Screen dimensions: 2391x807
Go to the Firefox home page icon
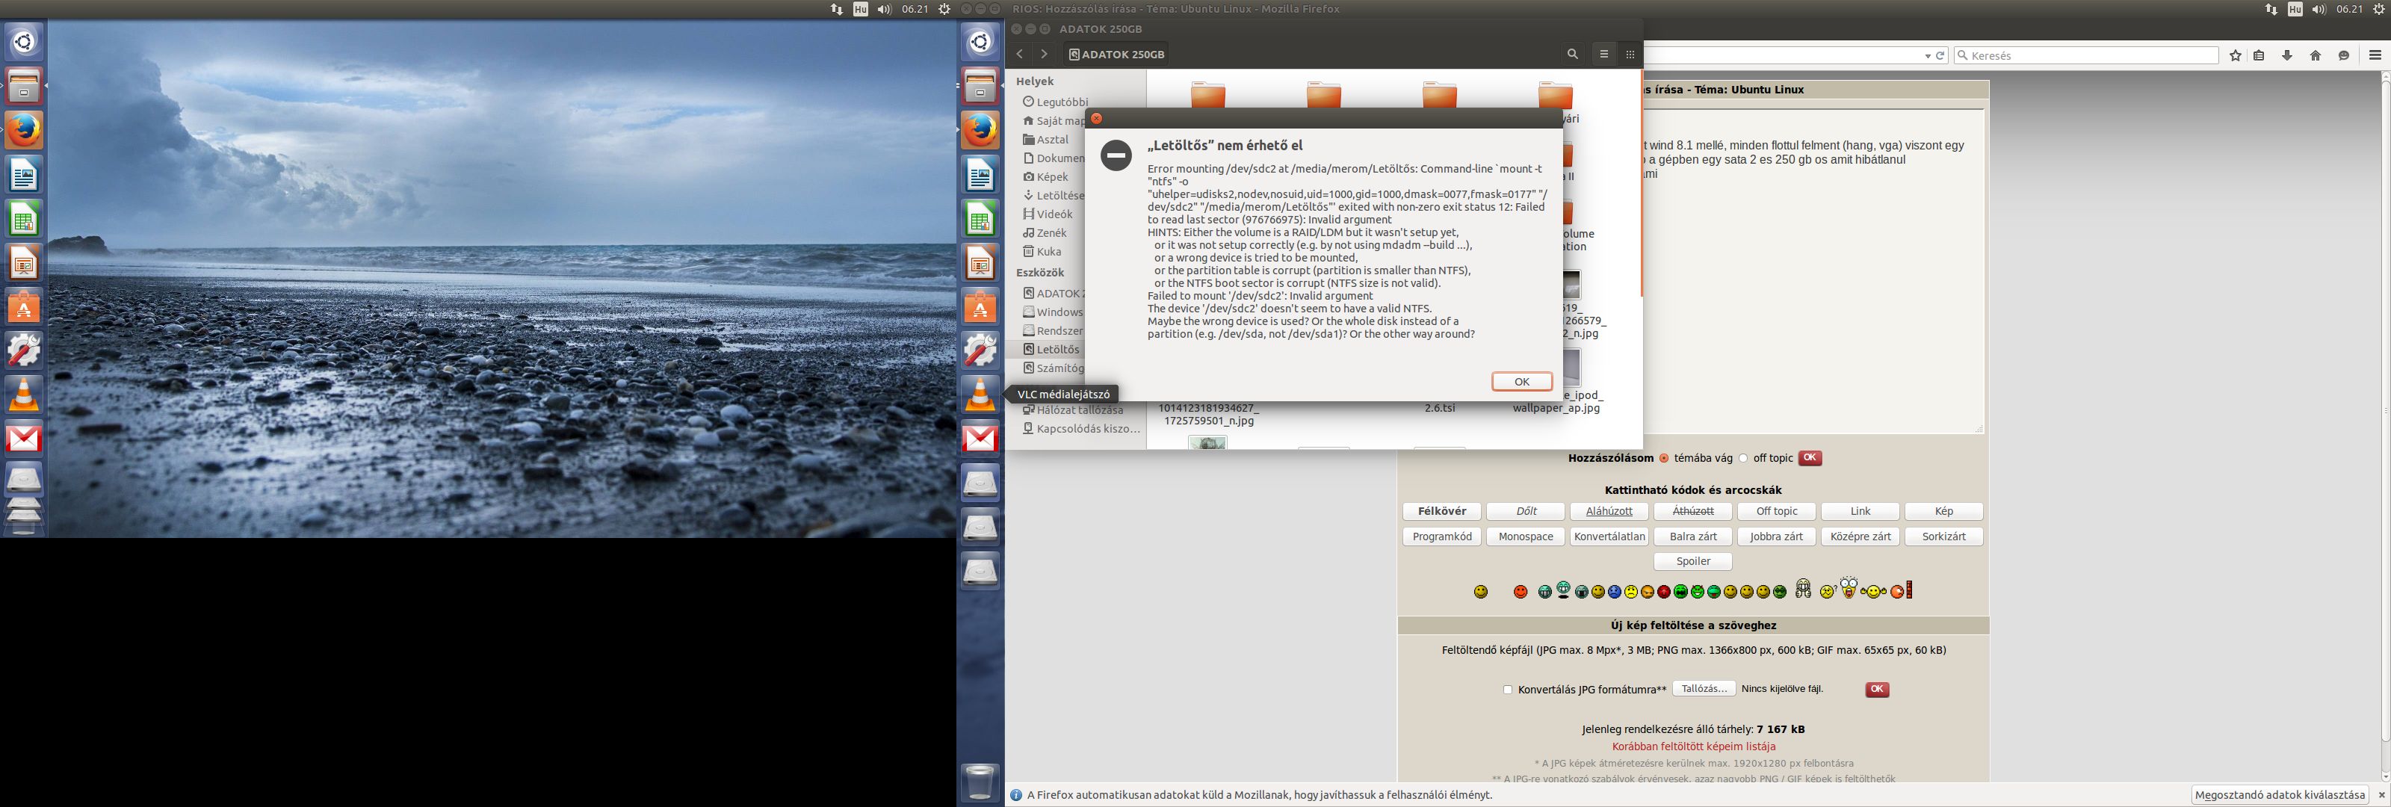2315,56
